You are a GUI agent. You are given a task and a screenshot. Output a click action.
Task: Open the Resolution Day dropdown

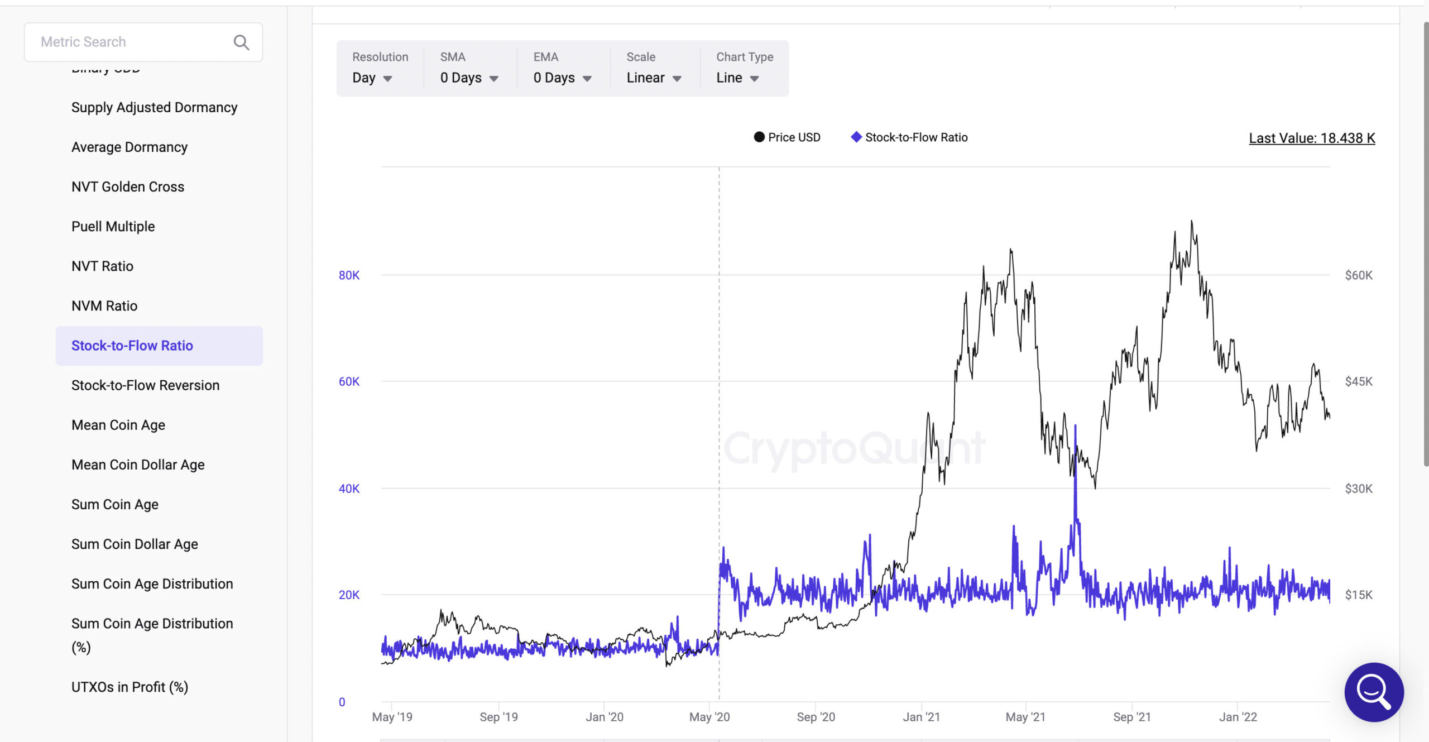(x=372, y=78)
